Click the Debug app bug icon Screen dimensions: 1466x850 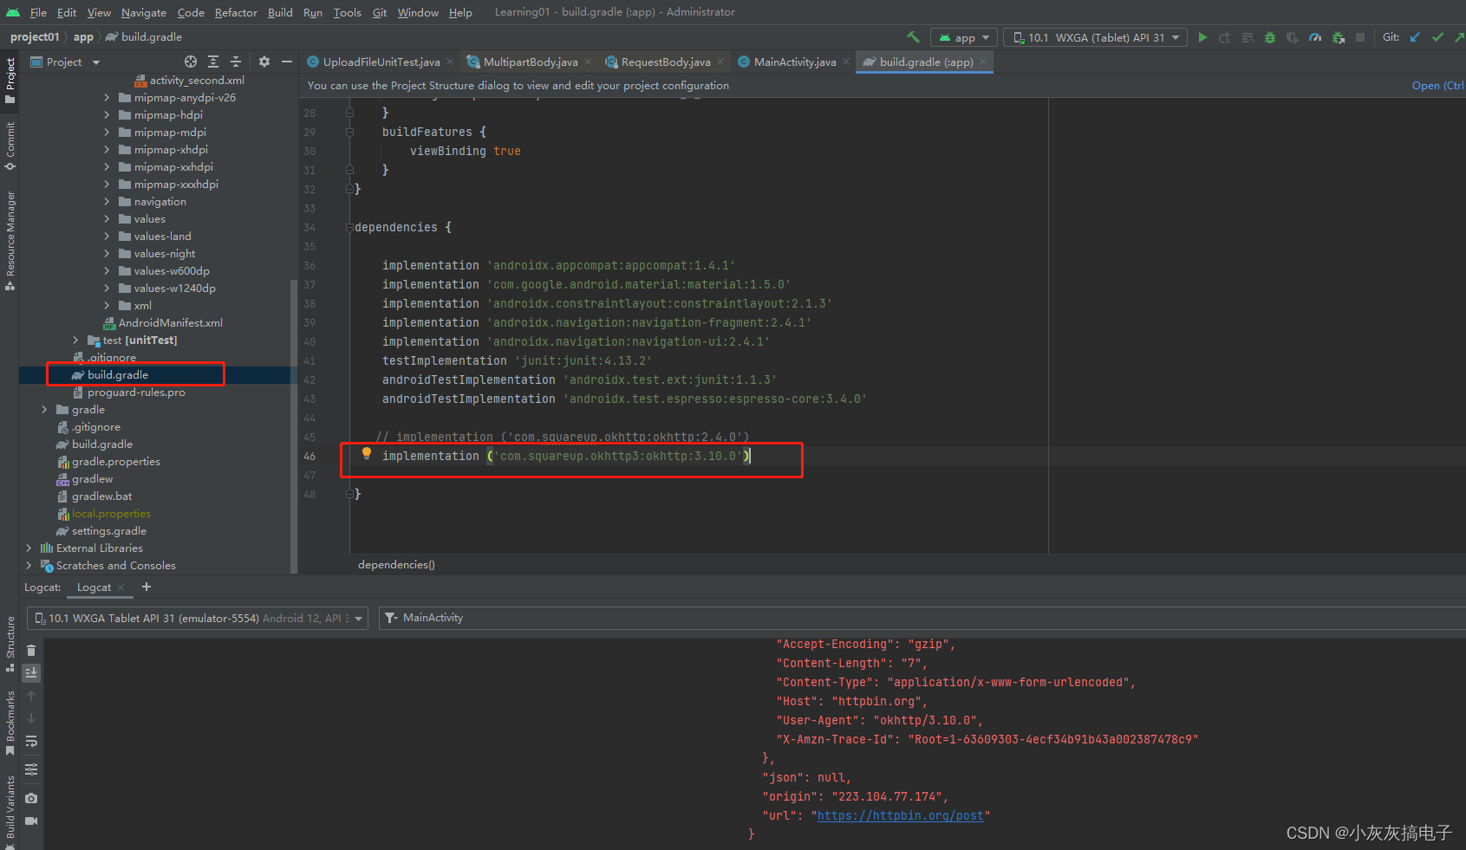click(x=1270, y=37)
